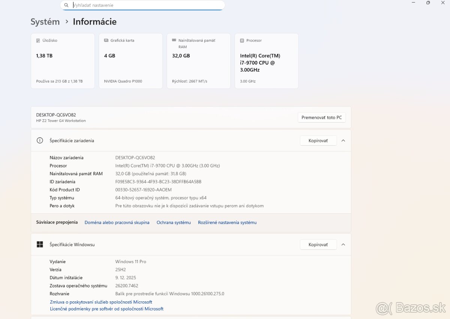The height and width of the screenshot is (319, 450).
Task: Collapse the Špecifikácie zariadenia section
Action: pyautogui.click(x=343, y=141)
